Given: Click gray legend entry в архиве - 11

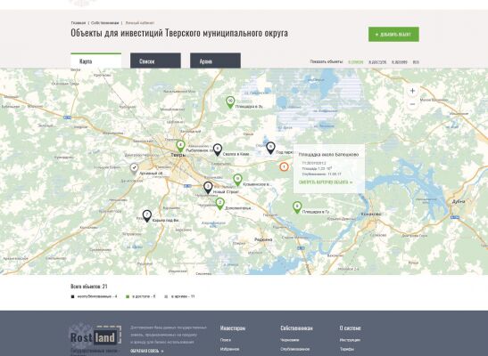Looking at the screenshot, I should click(x=179, y=296).
